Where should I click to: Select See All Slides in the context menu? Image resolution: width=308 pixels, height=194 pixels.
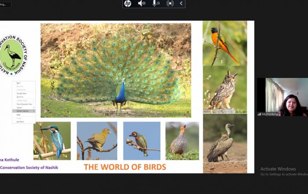pos(24,93)
